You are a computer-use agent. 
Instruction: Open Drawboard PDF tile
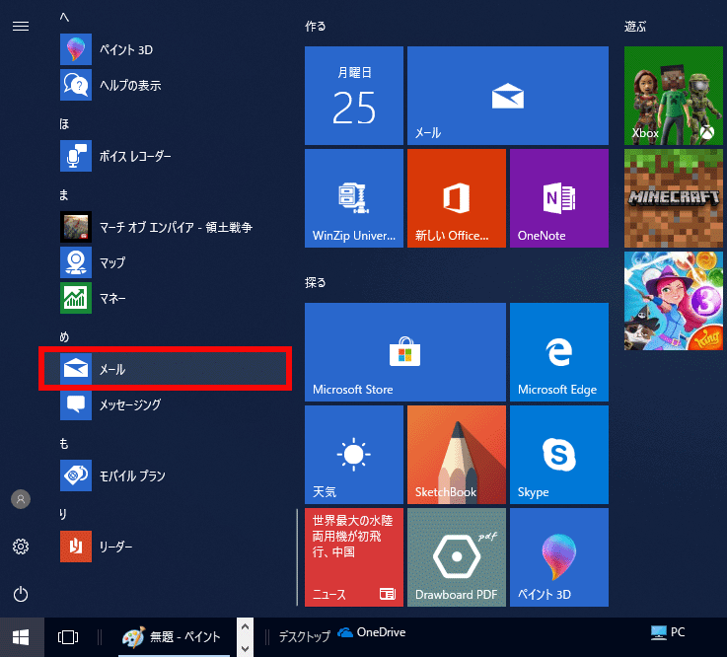tap(457, 557)
